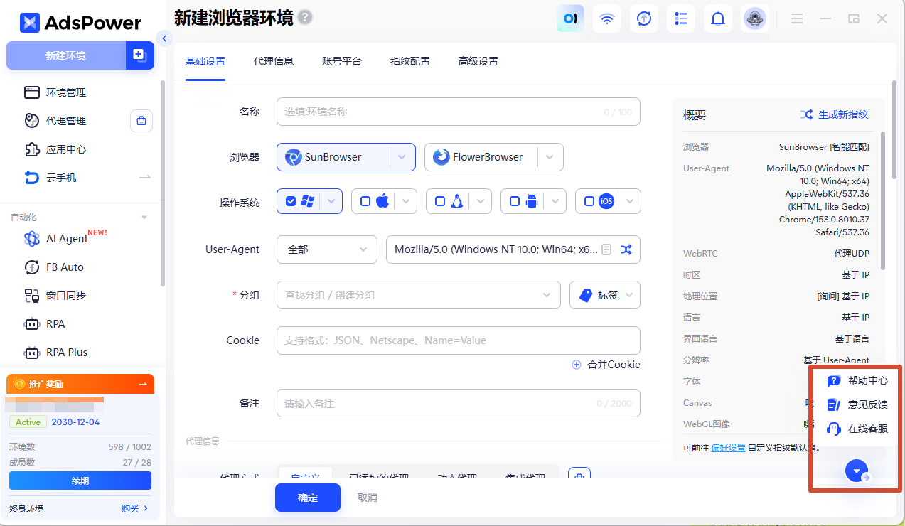Expand Windows version dropdown arrow
This screenshot has width=905, height=526.
coord(331,201)
